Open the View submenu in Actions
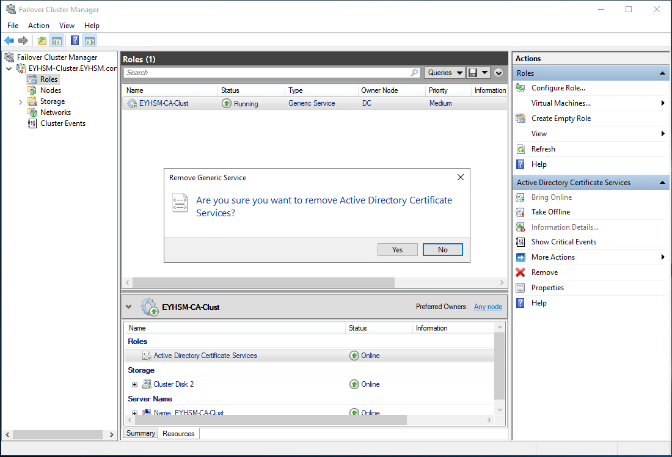The width and height of the screenshot is (672, 457). pos(591,134)
